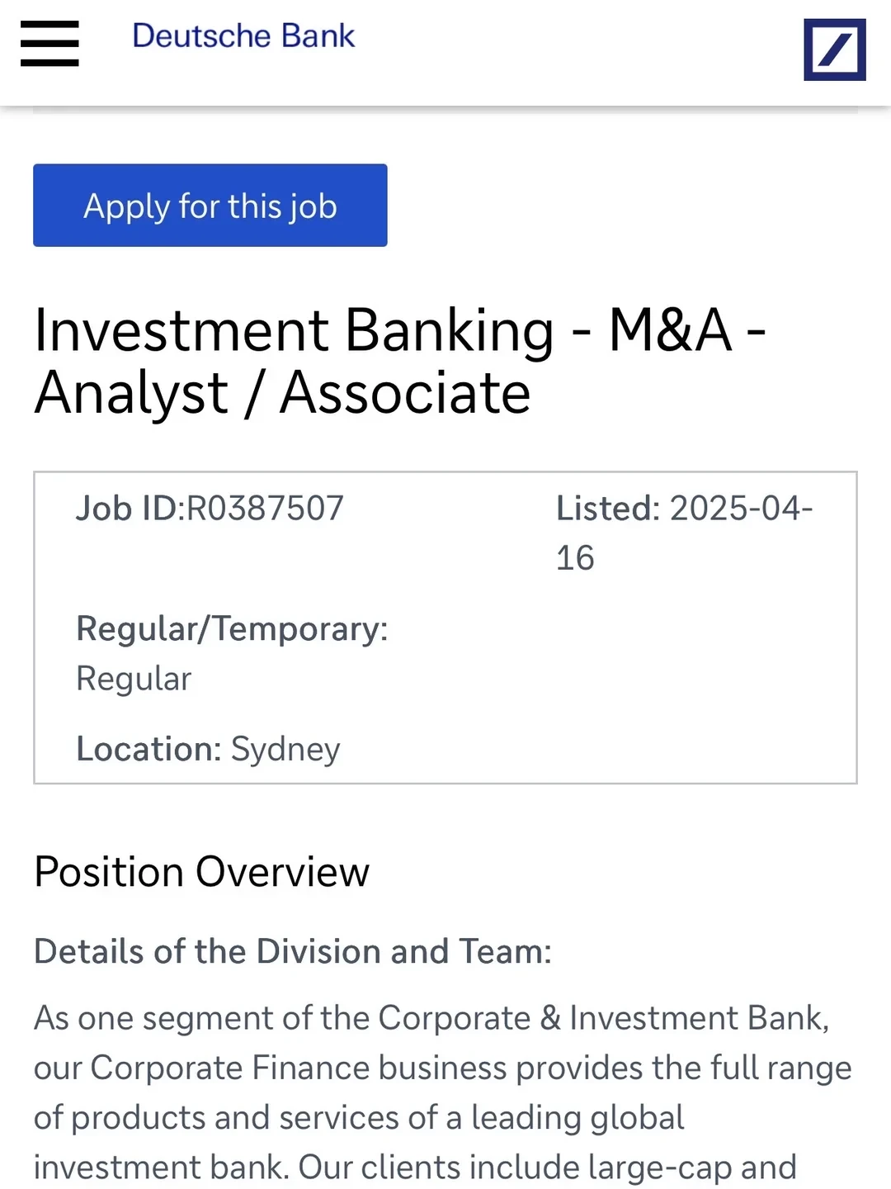Select the 2025-04- listing date text
Image resolution: width=891 pixels, height=1189 pixels.
point(742,509)
